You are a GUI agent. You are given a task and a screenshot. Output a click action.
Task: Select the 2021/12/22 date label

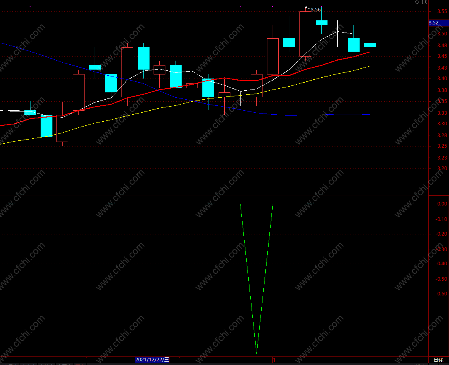point(152,360)
